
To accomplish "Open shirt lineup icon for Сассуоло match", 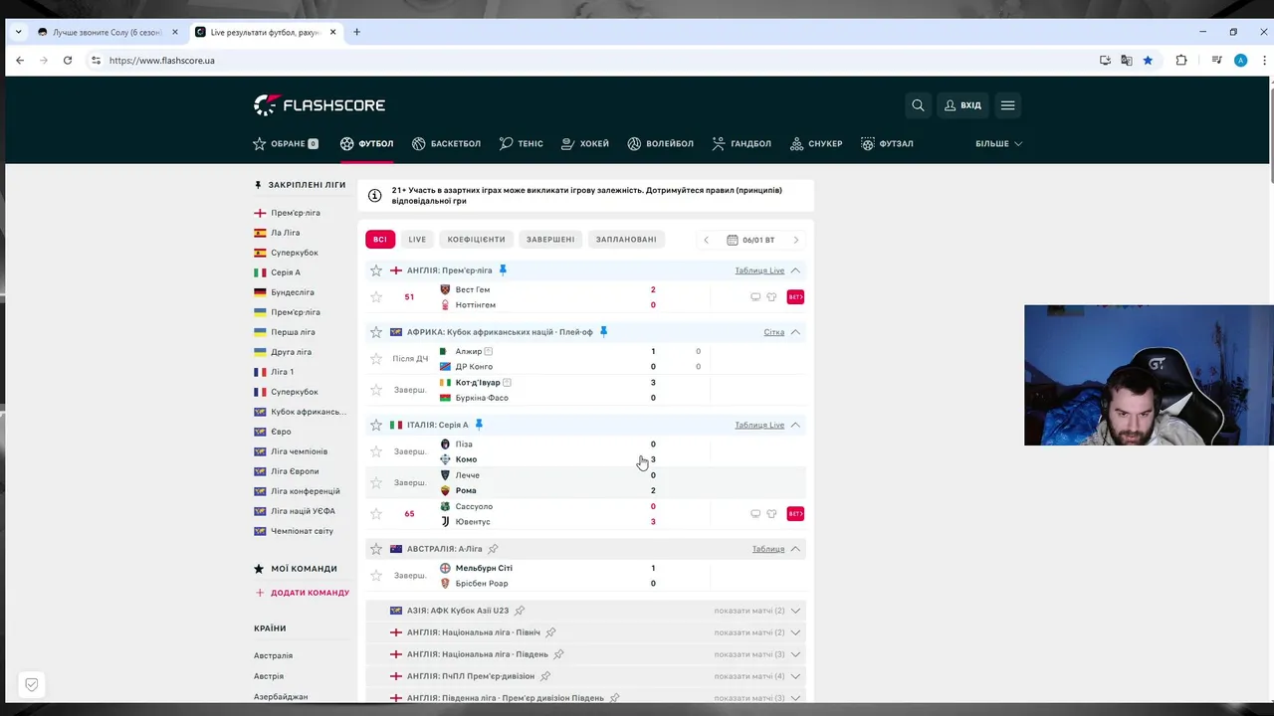I will [x=771, y=513].
